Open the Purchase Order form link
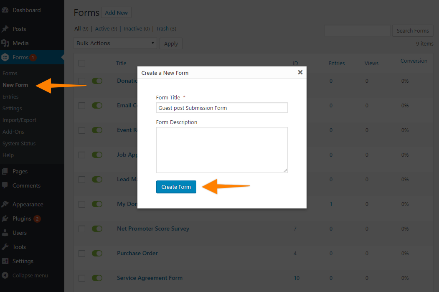Viewport: 439px width, 292px height. tap(137, 254)
